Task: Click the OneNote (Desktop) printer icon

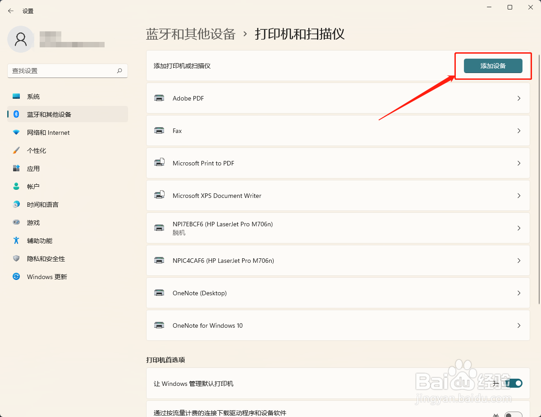Action: pyautogui.click(x=159, y=293)
